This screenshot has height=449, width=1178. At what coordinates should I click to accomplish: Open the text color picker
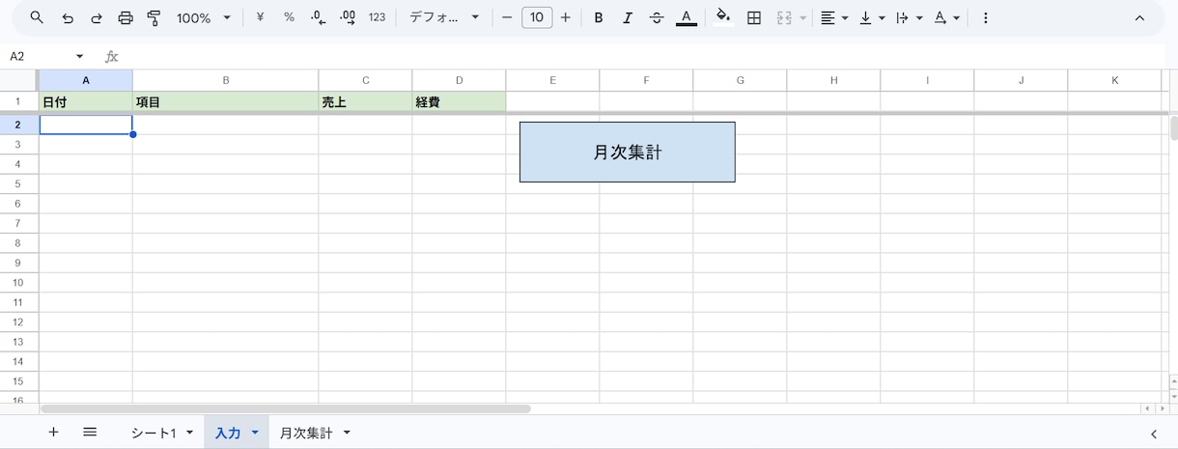click(x=687, y=17)
